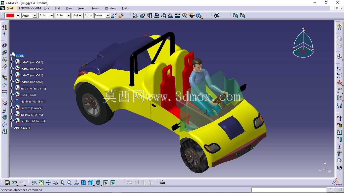
Task: Open the File menu
Action: (47, 8)
